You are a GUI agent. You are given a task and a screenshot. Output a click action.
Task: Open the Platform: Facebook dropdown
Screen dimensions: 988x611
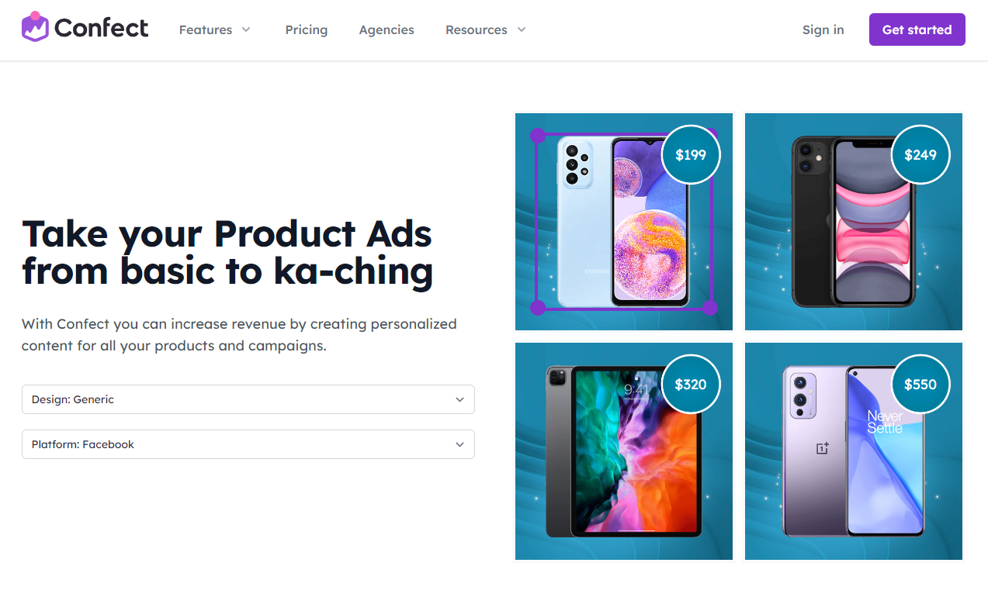pyautogui.click(x=248, y=444)
